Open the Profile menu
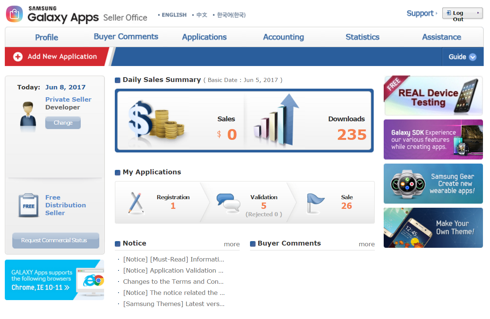Screen dimensions: 490x319 click(47, 37)
